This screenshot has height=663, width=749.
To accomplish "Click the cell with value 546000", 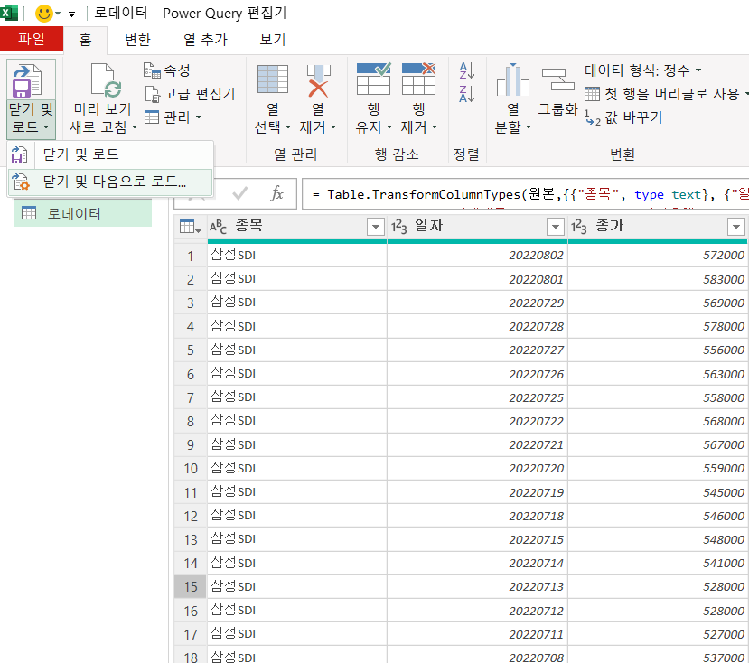I will (658, 516).
